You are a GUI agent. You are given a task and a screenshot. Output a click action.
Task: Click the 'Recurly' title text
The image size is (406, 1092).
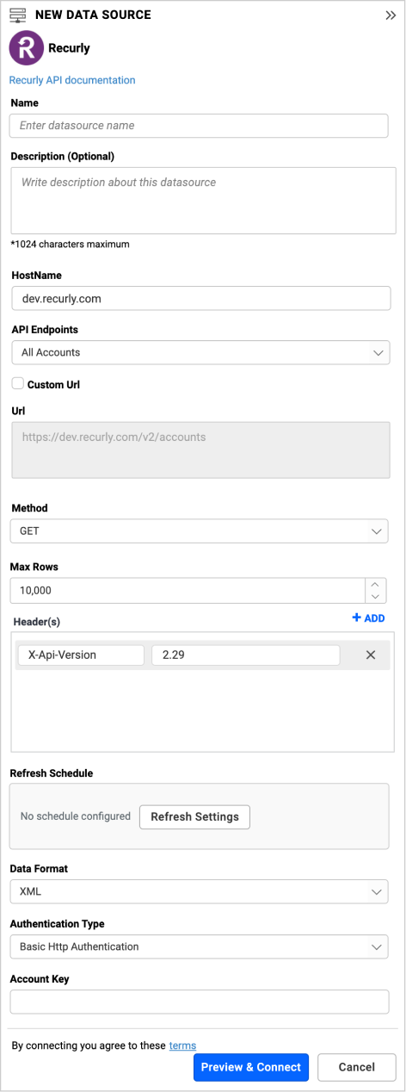pyautogui.click(x=69, y=48)
